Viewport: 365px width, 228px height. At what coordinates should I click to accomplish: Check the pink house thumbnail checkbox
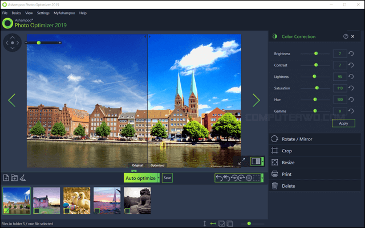point(36,211)
